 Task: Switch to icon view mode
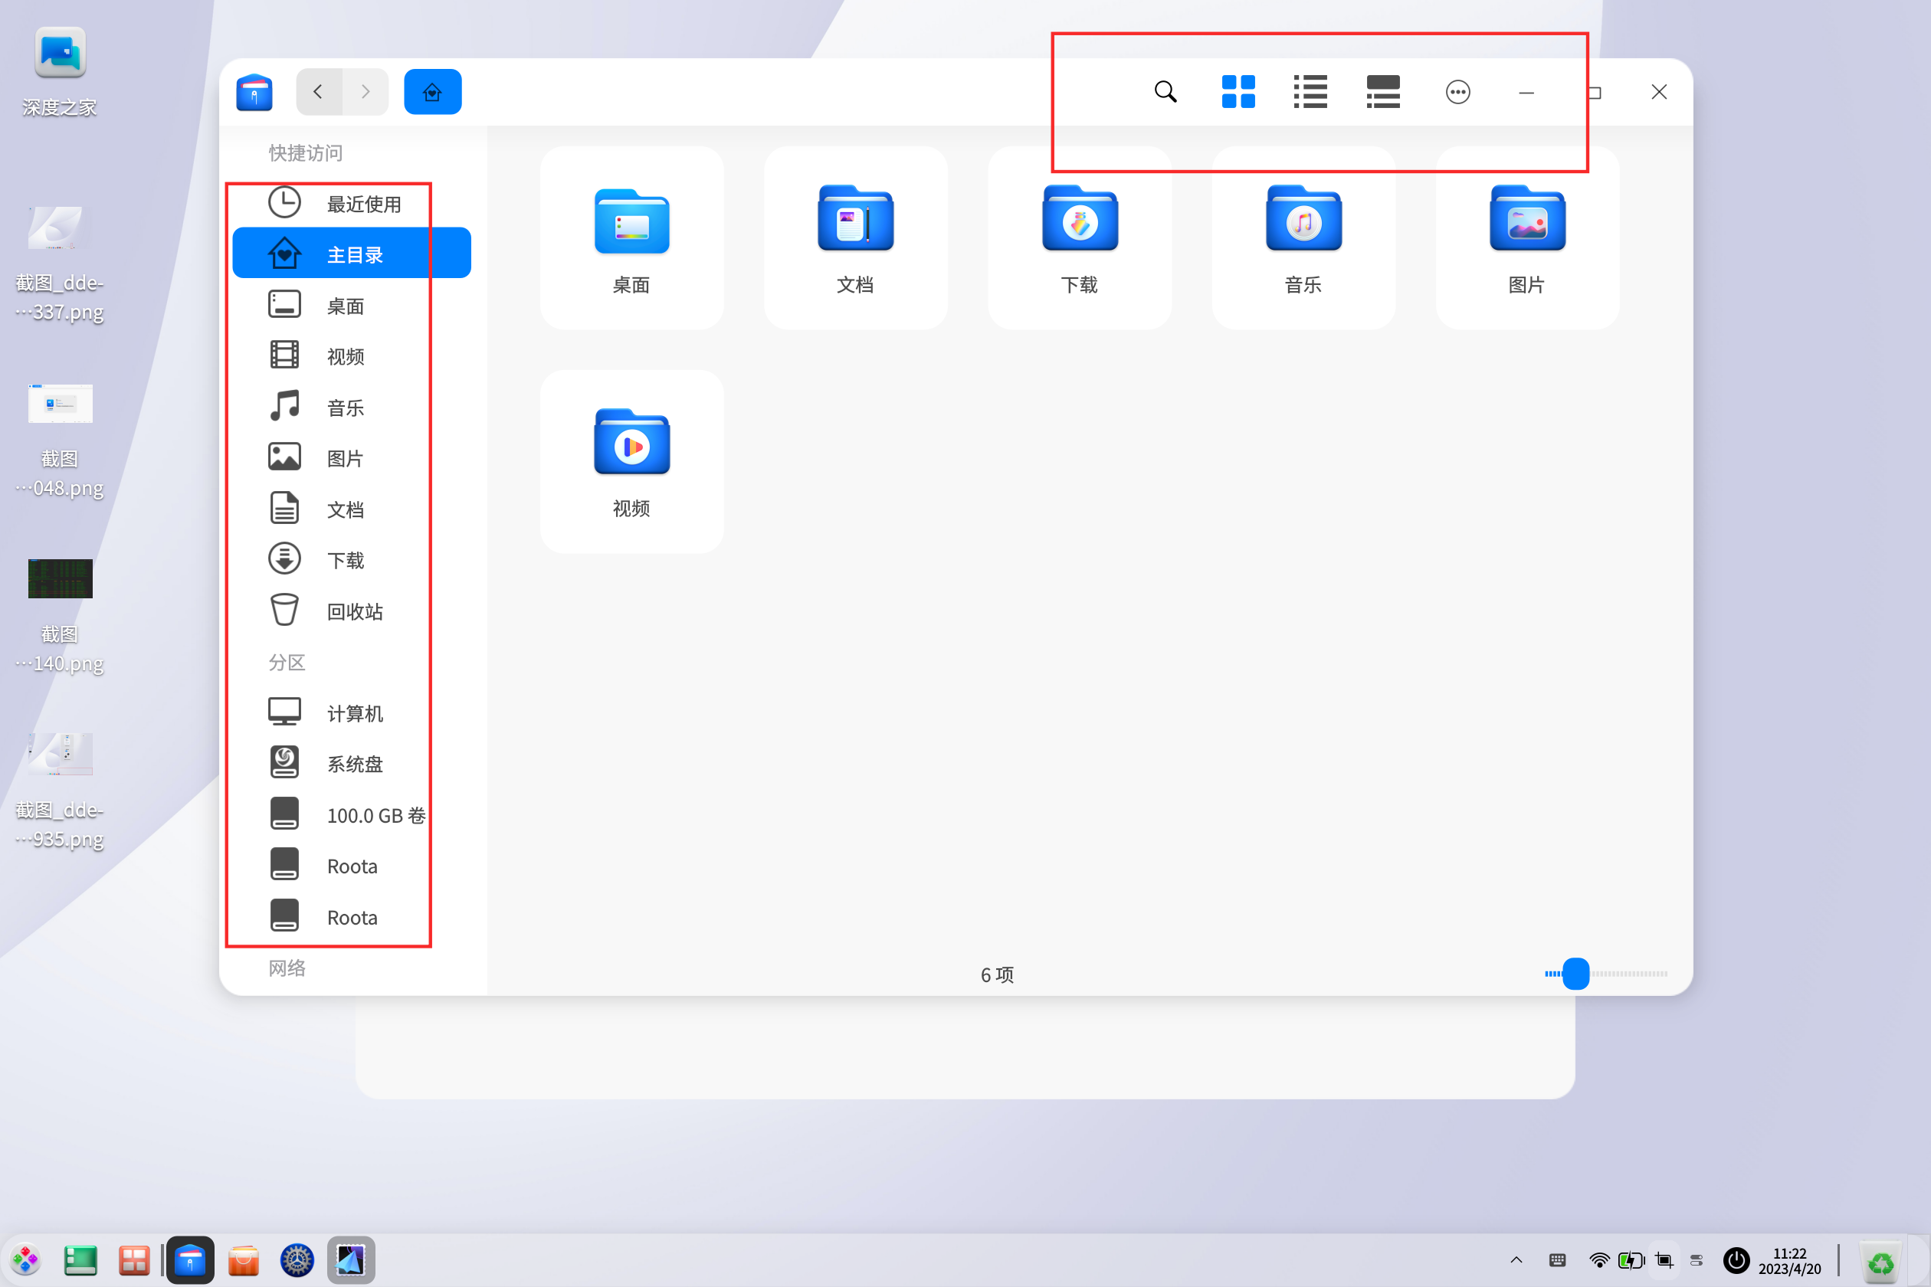coord(1238,92)
